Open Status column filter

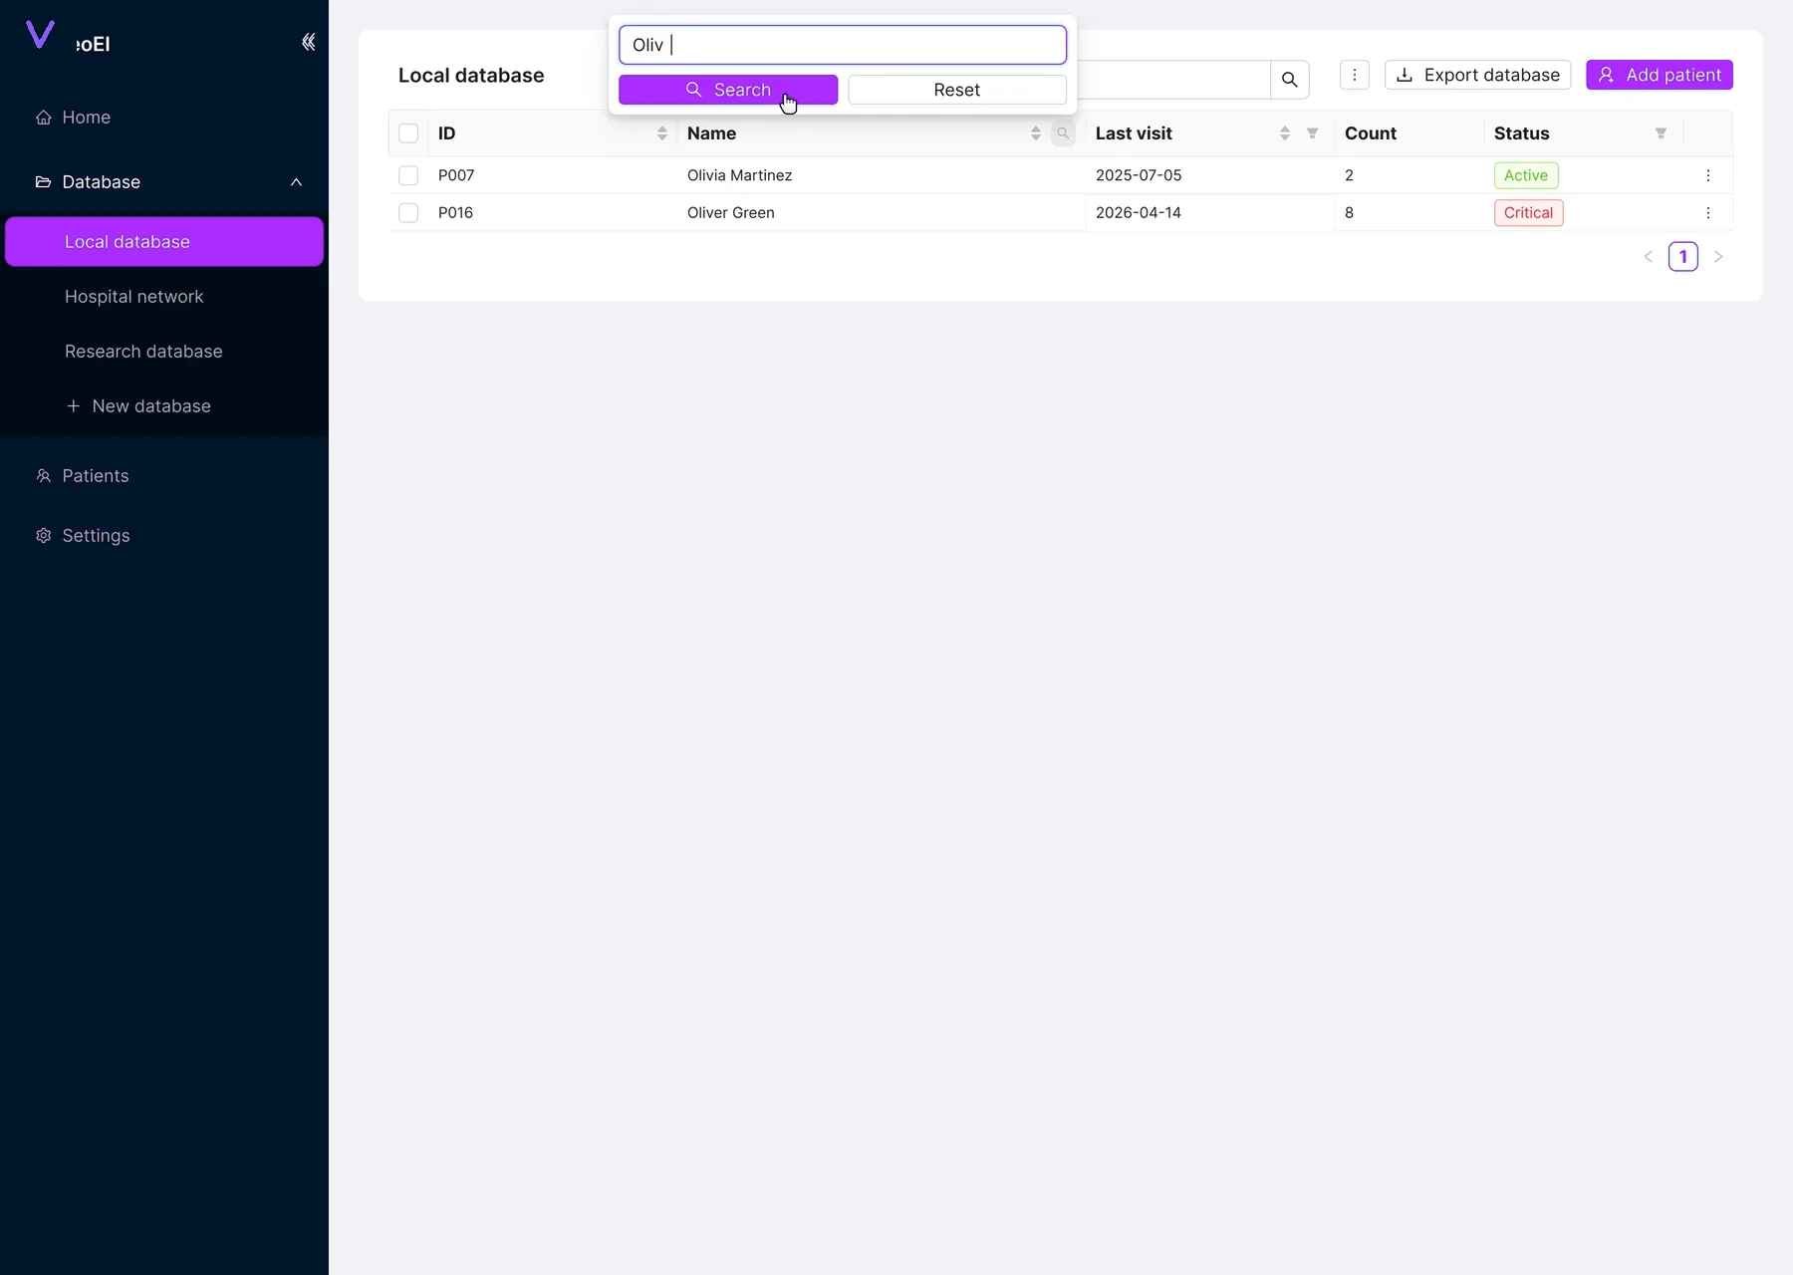[1661, 133]
